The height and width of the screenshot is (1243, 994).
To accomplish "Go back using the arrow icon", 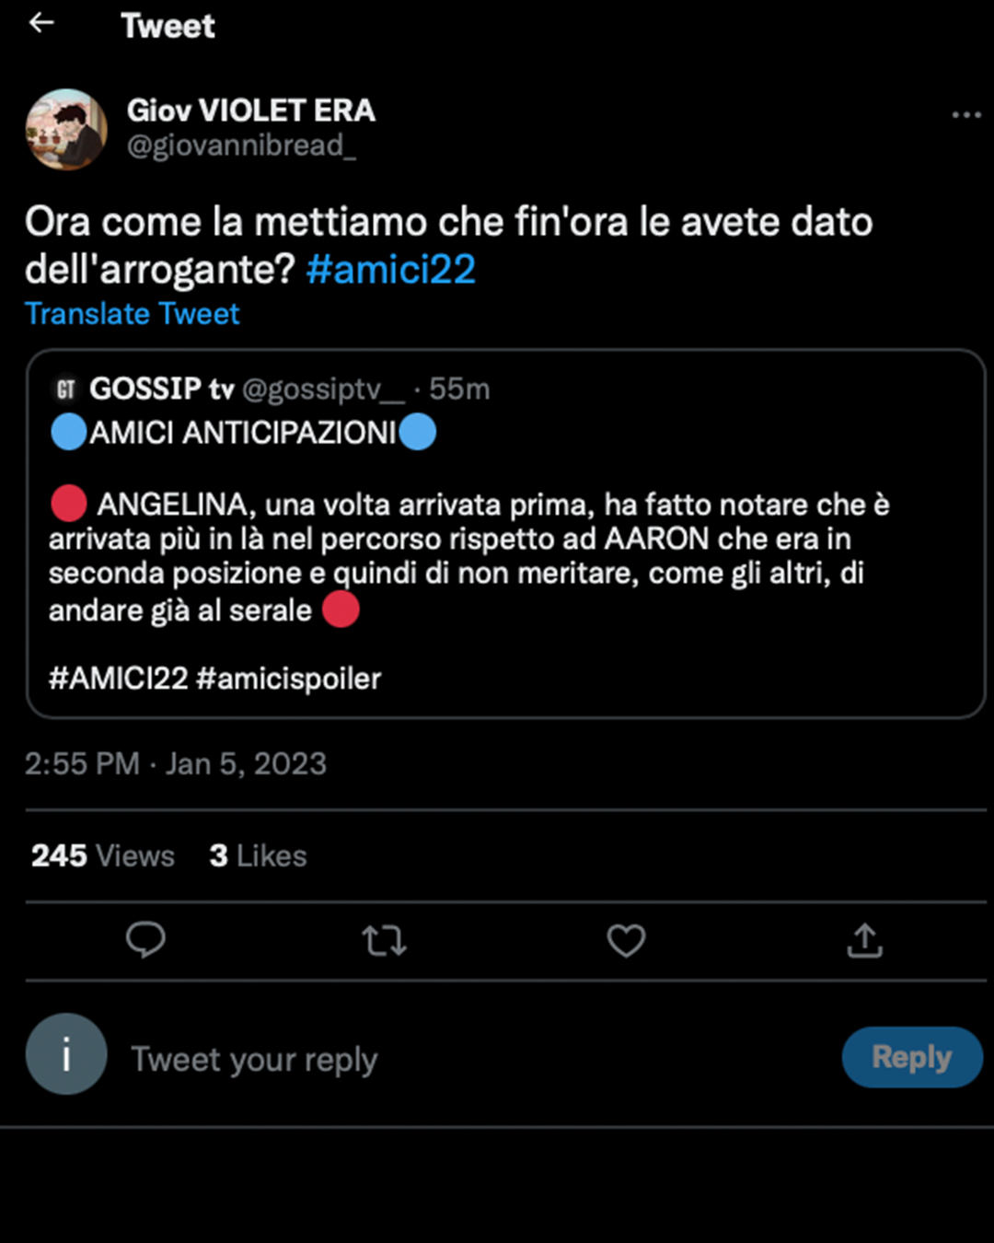I will [x=41, y=24].
